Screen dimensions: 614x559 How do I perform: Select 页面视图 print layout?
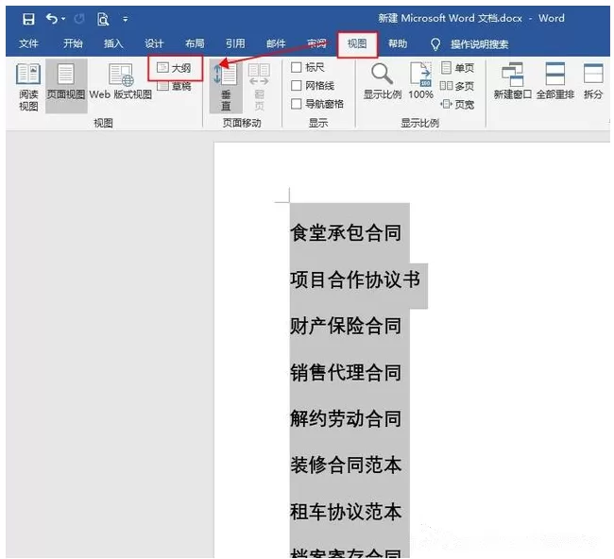point(66,86)
